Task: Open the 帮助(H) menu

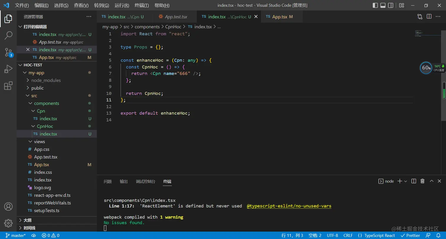Action: (x=162, y=5)
